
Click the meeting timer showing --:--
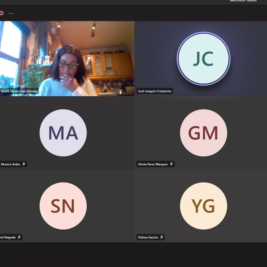[11, 13]
